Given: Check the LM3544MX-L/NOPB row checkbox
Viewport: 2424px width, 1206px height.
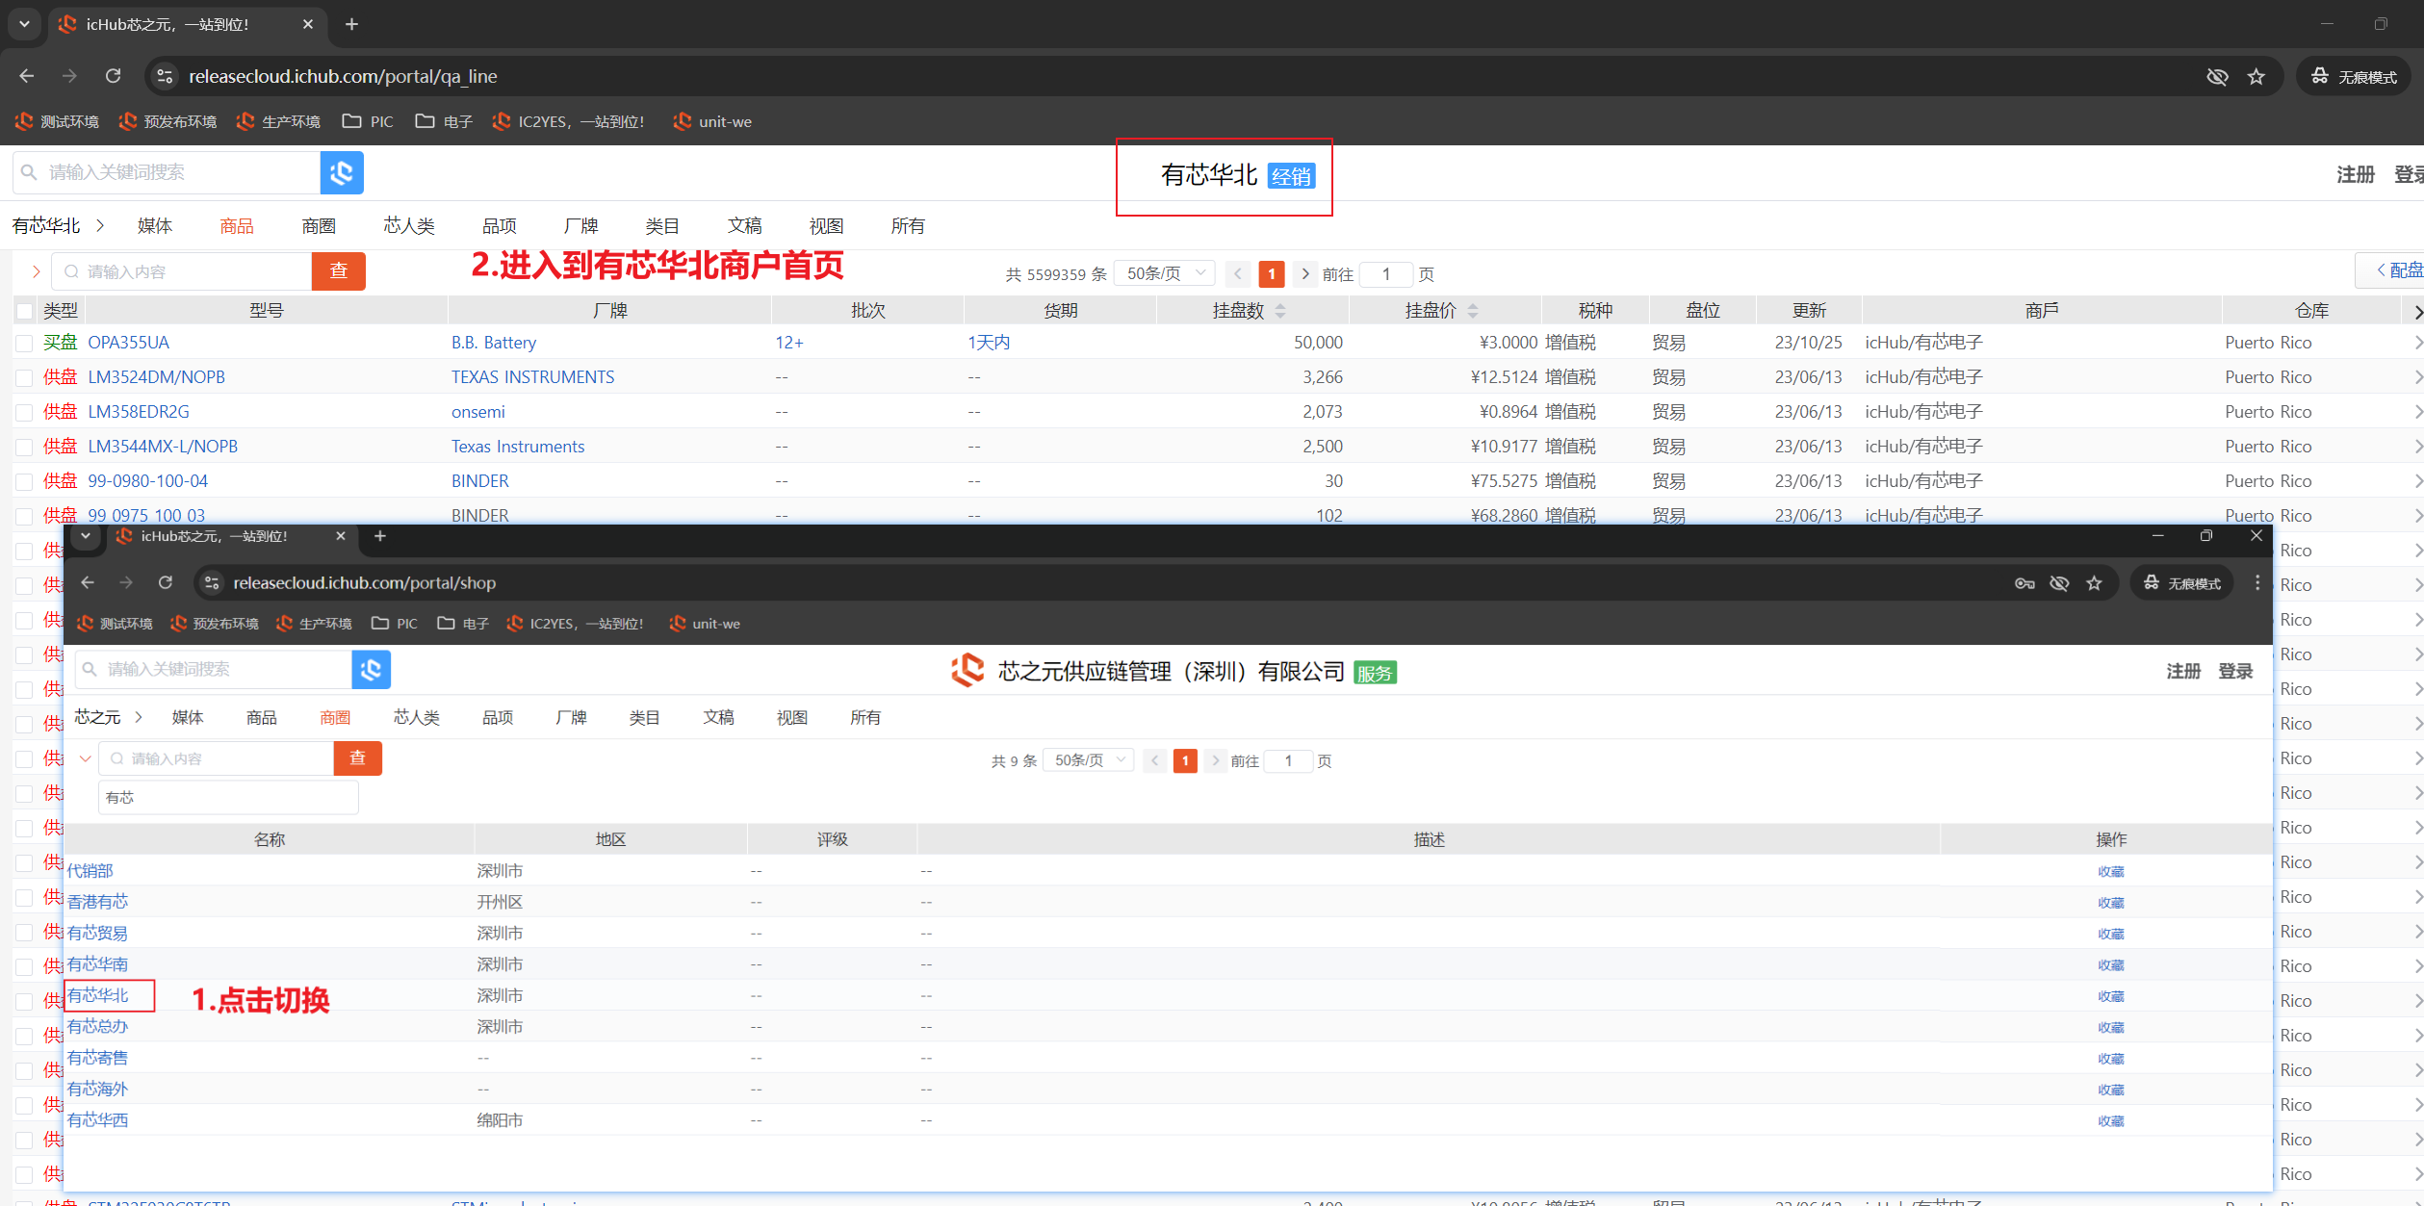Looking at the screenshot, I should point(24,447).
